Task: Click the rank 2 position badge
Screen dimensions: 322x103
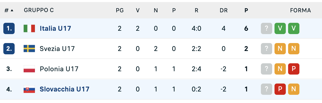Action: pos(9,49)
